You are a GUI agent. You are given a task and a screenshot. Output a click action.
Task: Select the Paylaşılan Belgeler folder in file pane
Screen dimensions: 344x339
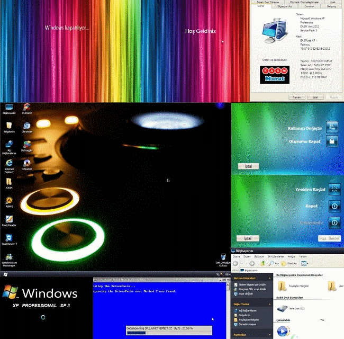293,286
